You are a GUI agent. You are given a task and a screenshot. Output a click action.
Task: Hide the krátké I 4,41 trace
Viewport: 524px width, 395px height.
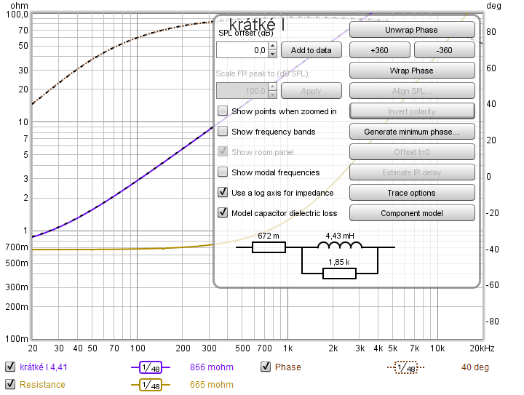pos(10,367)
